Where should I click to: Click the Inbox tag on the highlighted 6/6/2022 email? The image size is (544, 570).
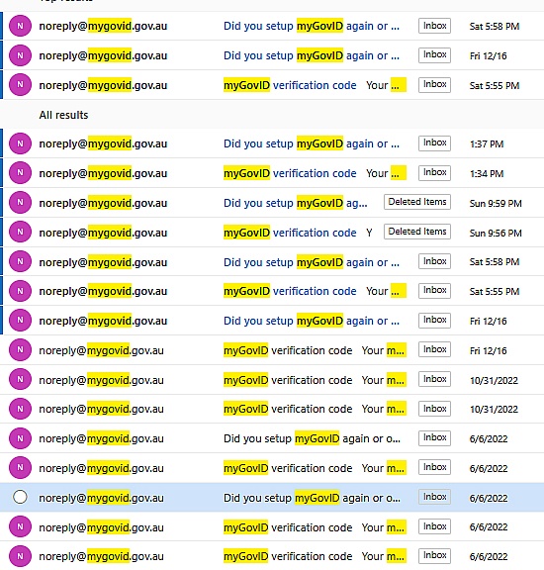click(434, 497)
